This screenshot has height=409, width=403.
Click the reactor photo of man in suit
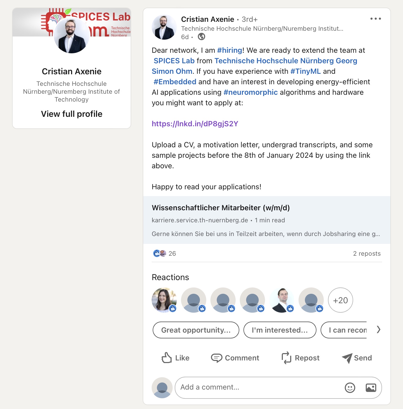click(x=282, y=300)
